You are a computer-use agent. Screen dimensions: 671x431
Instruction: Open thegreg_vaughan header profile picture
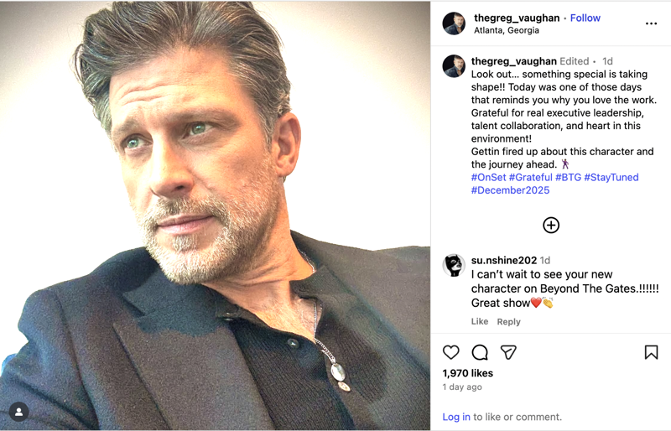click(454, 23)
